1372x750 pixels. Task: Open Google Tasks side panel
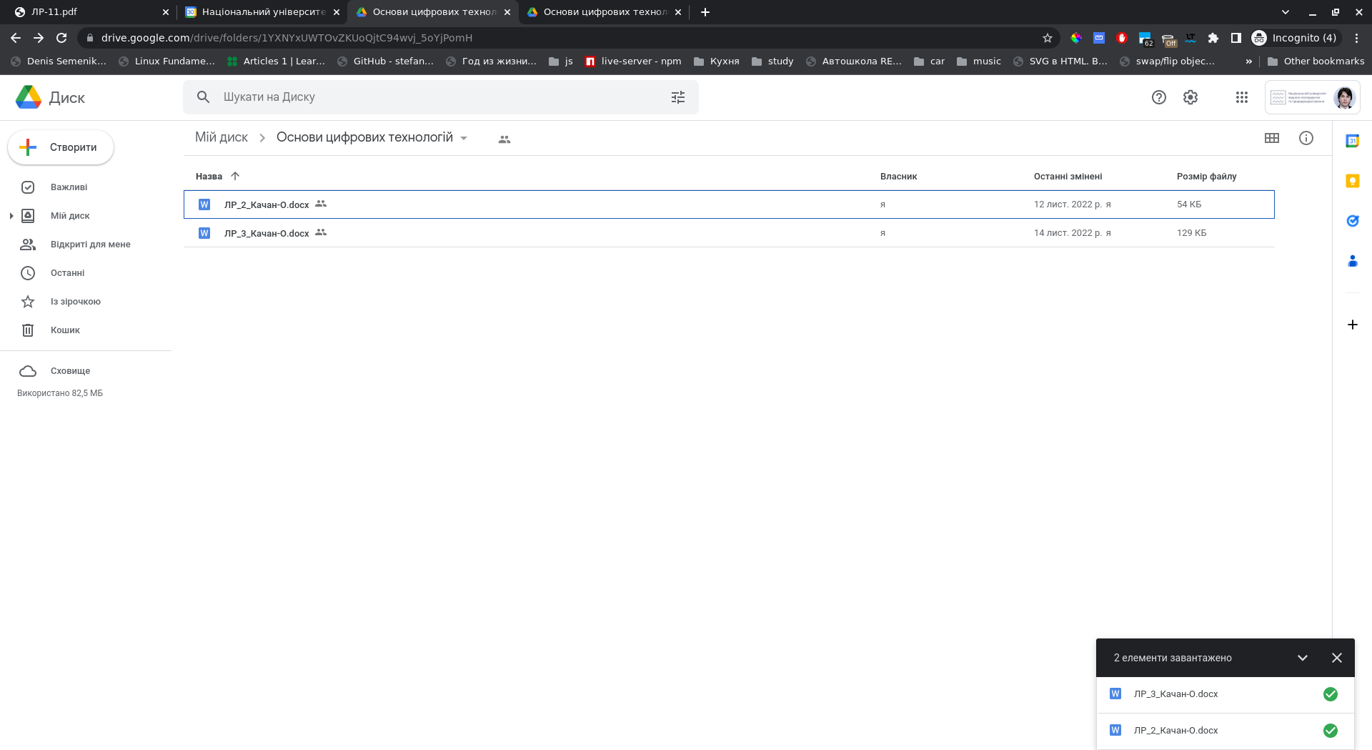pyautogui.click(x=1352, y=221)
